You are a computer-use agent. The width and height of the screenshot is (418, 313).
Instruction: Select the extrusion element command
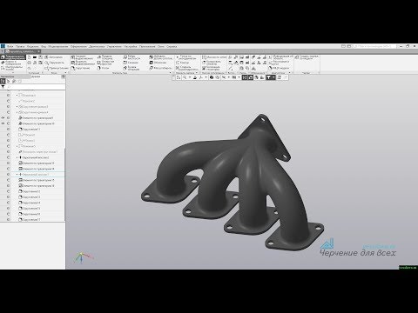tap(82, 57)
